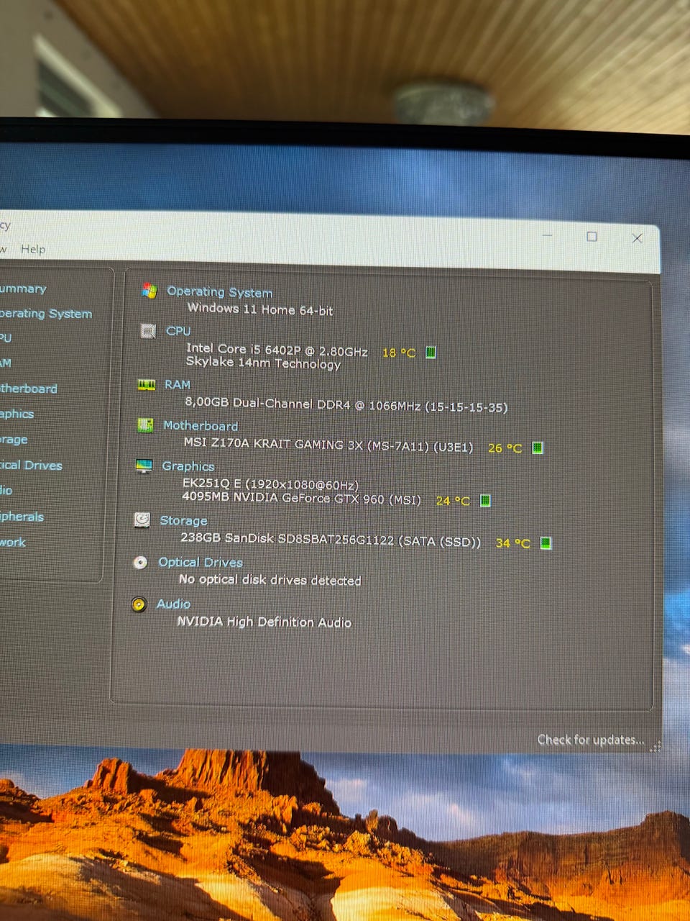690x921 pixels.
Task: Click the Windows 11 Home 64-bit text
Action: point(260,309)
